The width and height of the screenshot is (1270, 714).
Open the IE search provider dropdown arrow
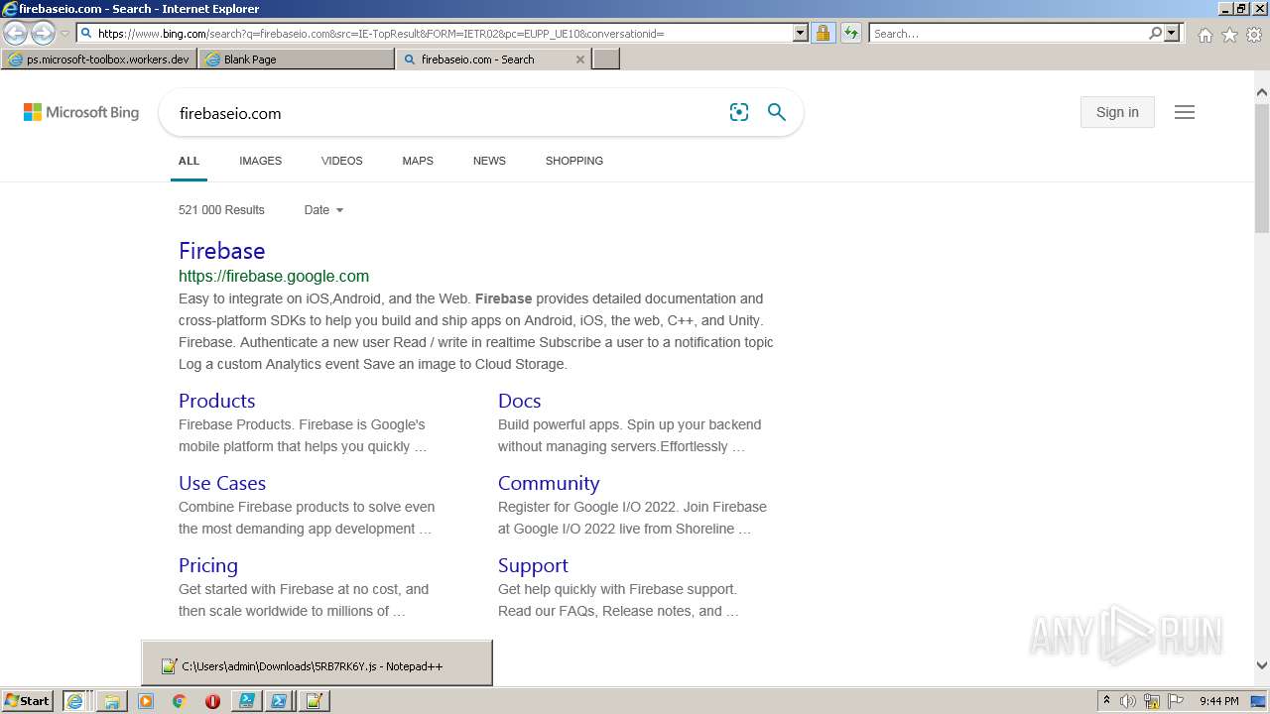pos(1172,33)
